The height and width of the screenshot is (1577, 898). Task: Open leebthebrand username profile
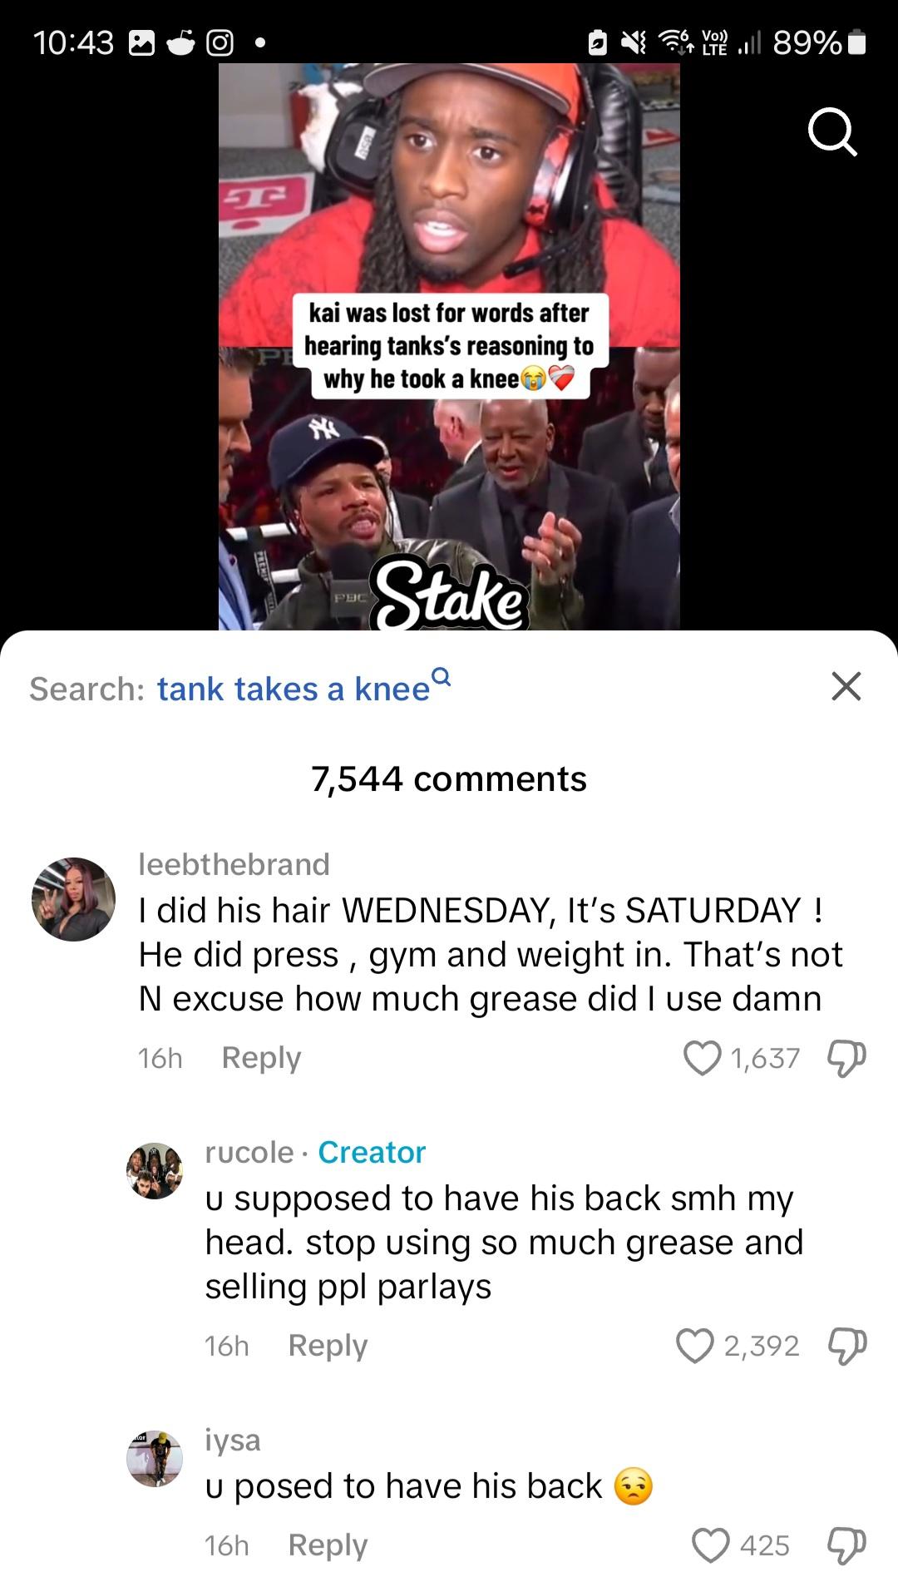click(x=234, y=864)
